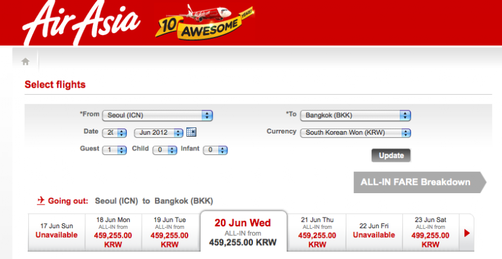Open the From airport dropdown
Image resolution: width=502 pixels, height=259 pixels.
pos(158,115)
